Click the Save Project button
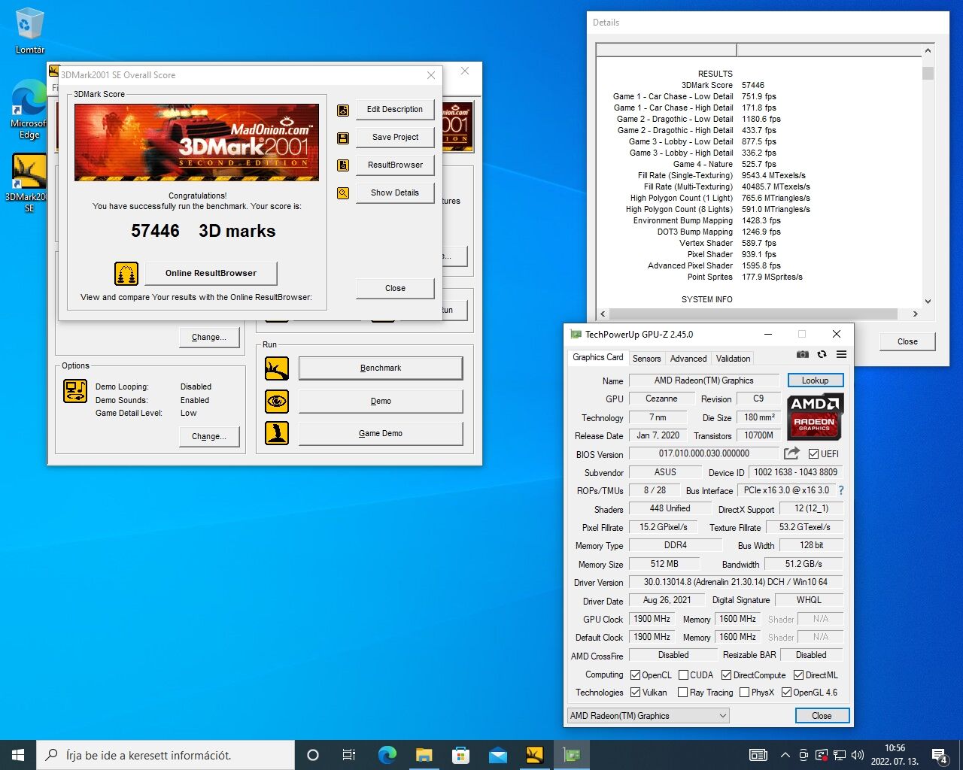 395,138
